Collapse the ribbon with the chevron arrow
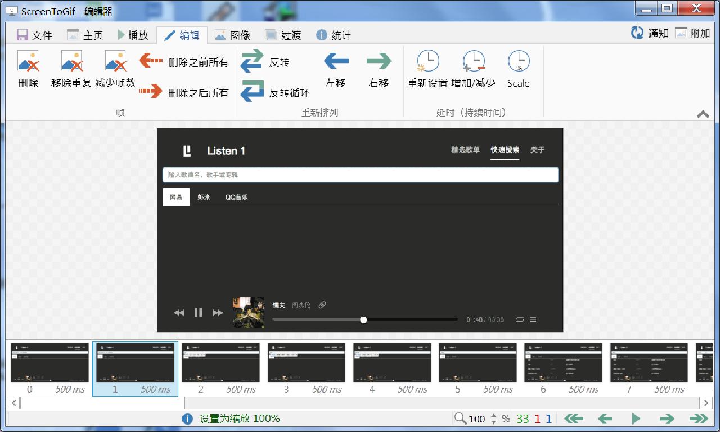 pos(703,113)
